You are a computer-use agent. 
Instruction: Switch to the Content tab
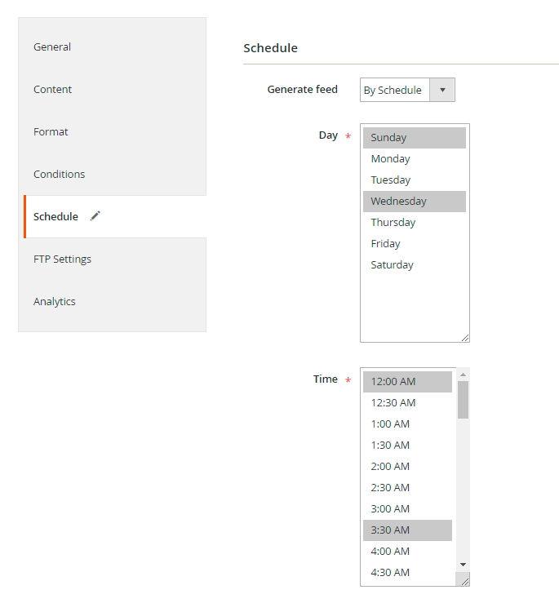pyautogui.click(x=53, y=89)
